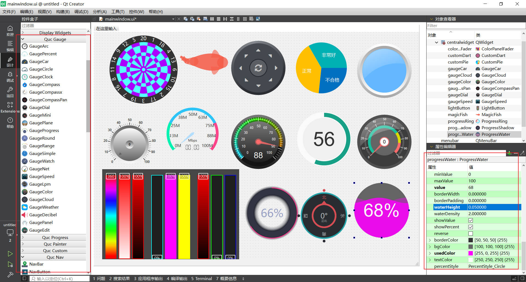This screenshot has width=526, height=282.
Task: Open the 工具(T) menu
Action: (x=118, y=11)
